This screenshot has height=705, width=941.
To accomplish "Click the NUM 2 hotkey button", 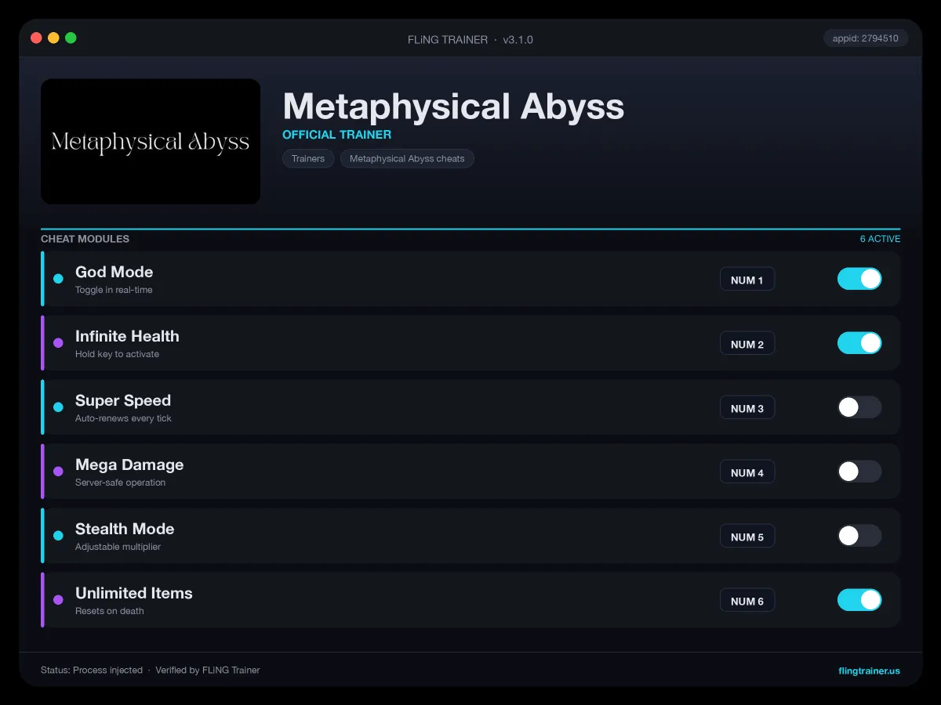I will 747,344.
